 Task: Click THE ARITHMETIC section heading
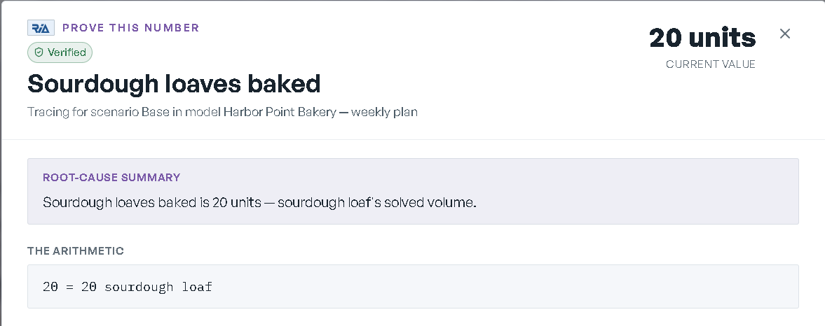[x=76, y=251]
